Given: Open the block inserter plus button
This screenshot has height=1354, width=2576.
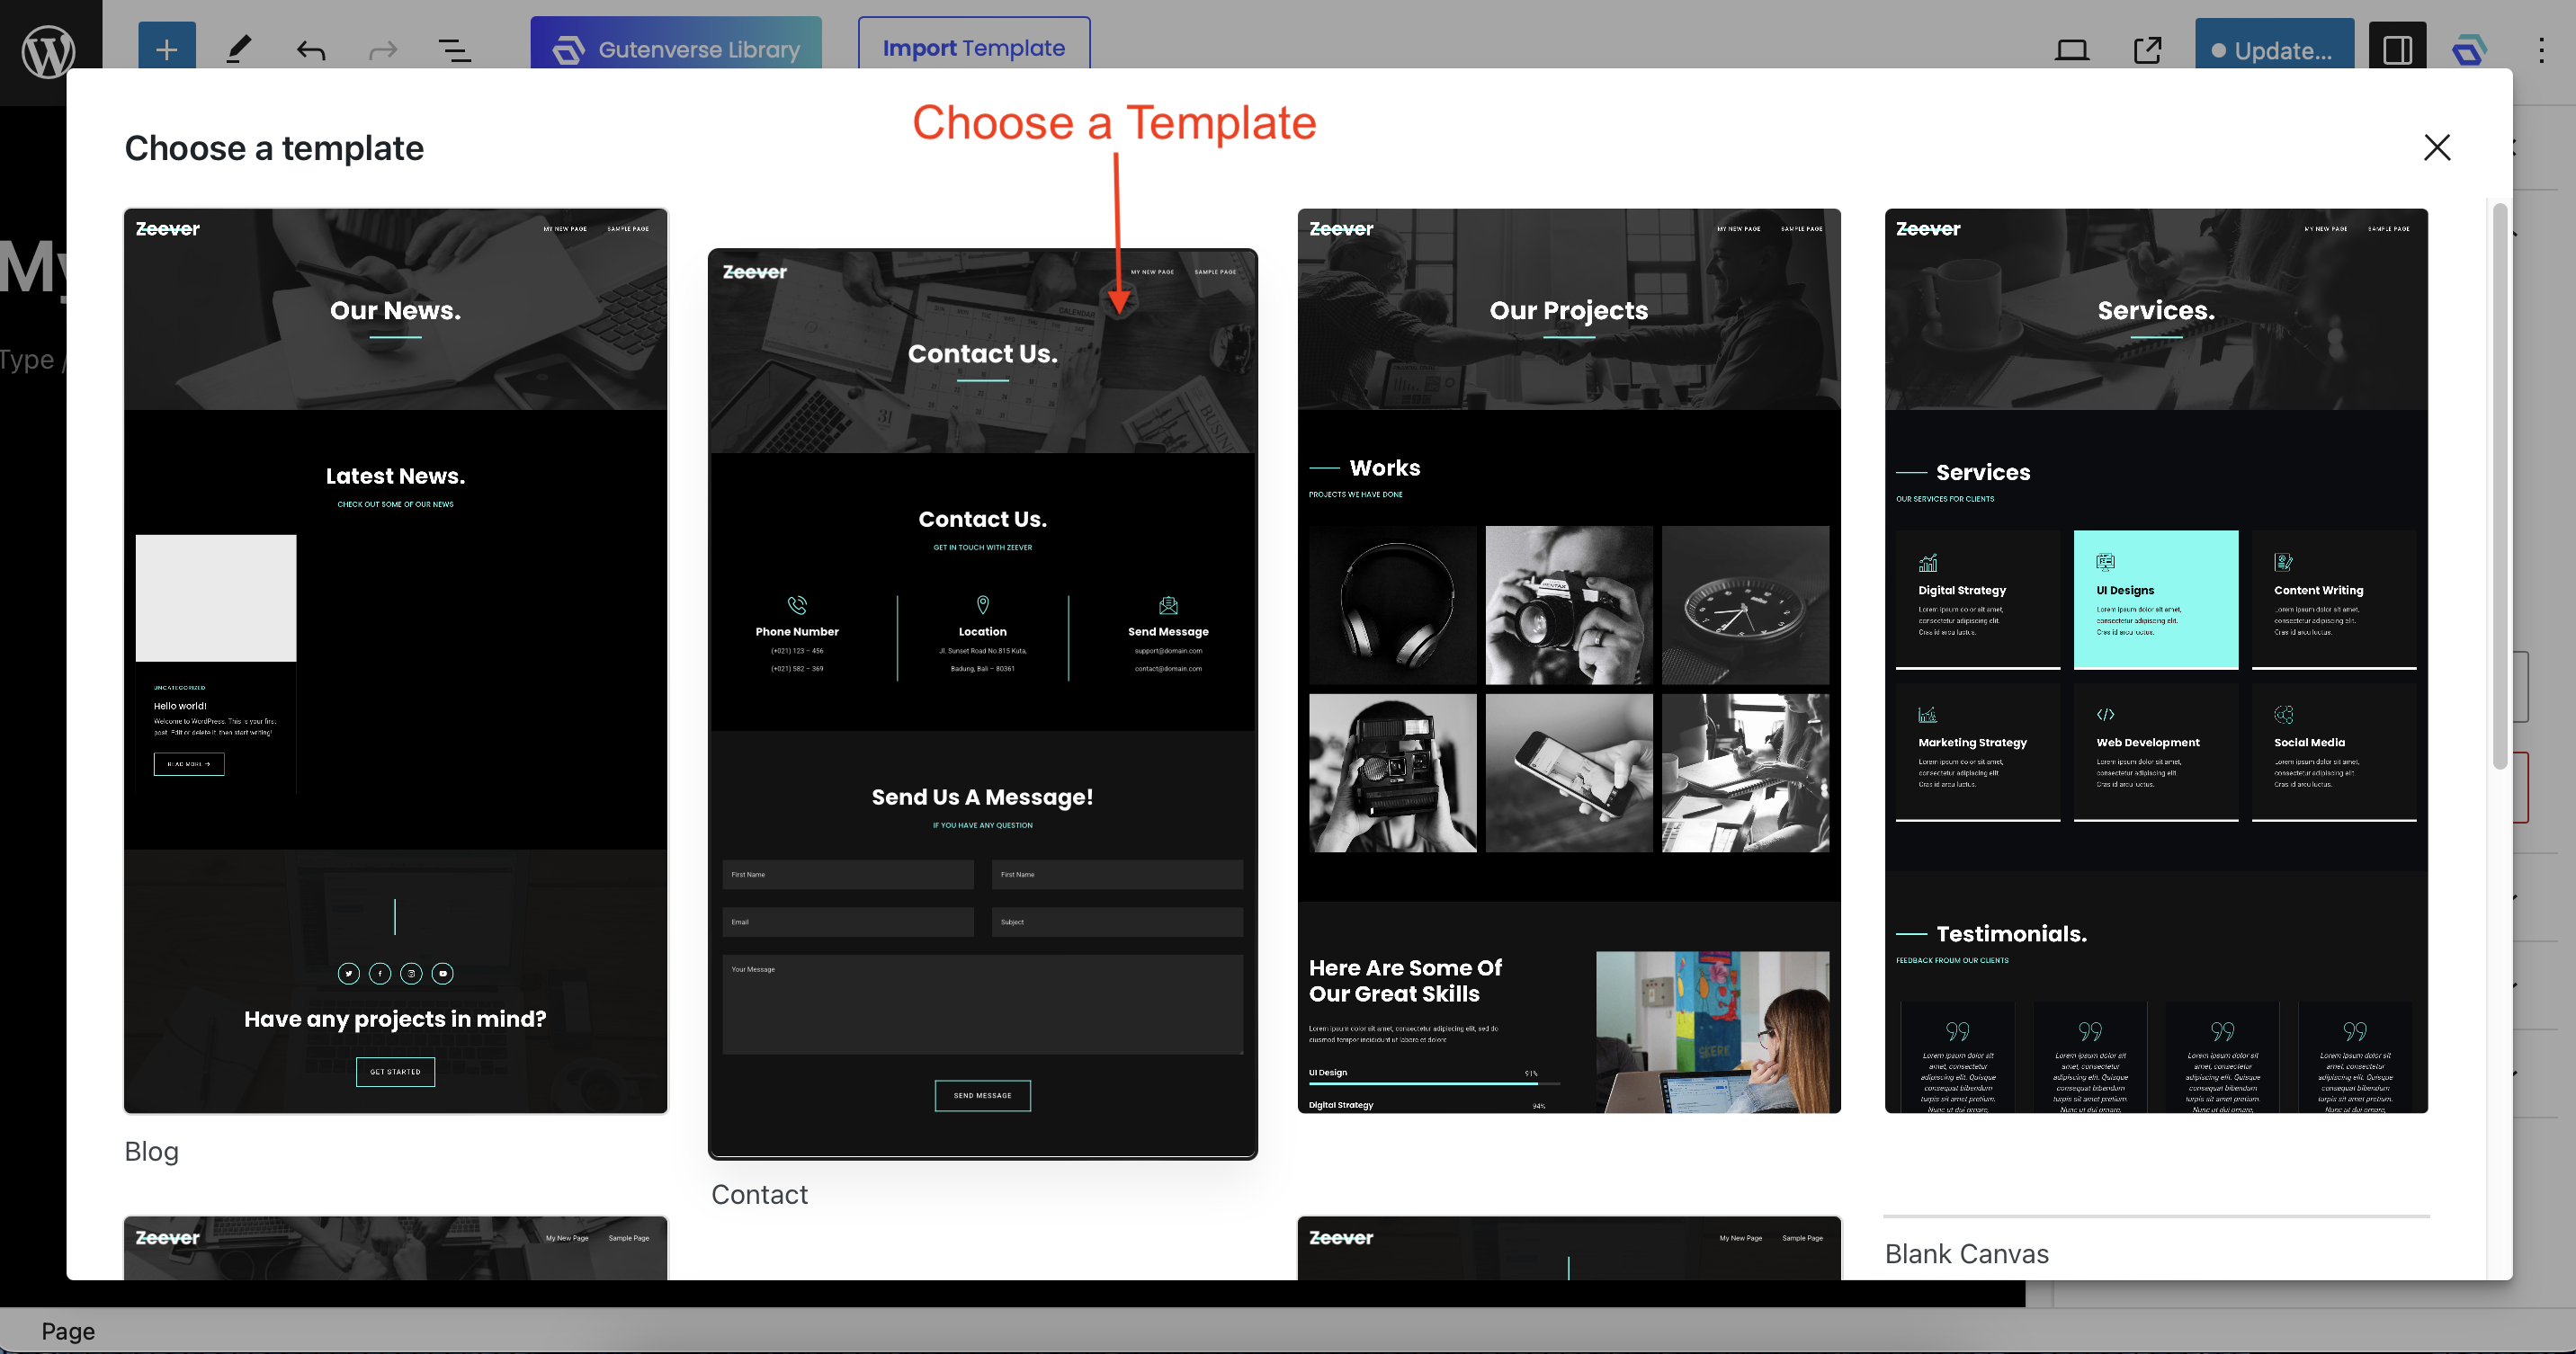Looking at the screenshot, I should pyautogui.click(x=167, y=49).
